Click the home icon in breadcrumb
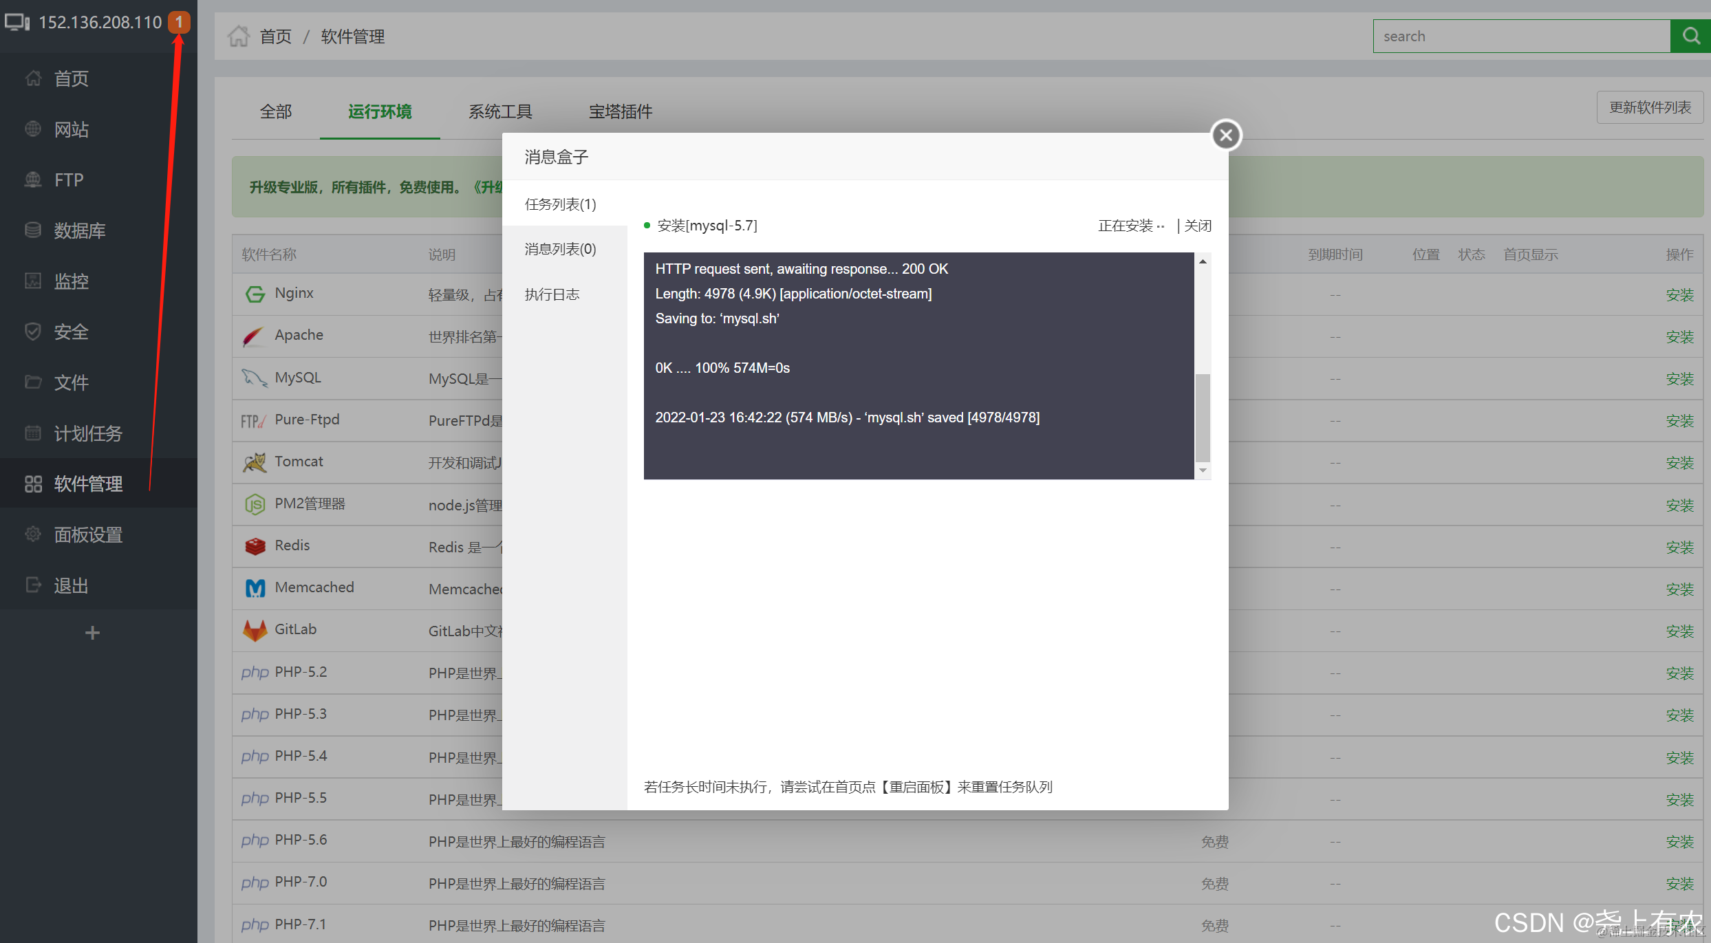This screenshot has height=943, width=1711. point(239,36)
